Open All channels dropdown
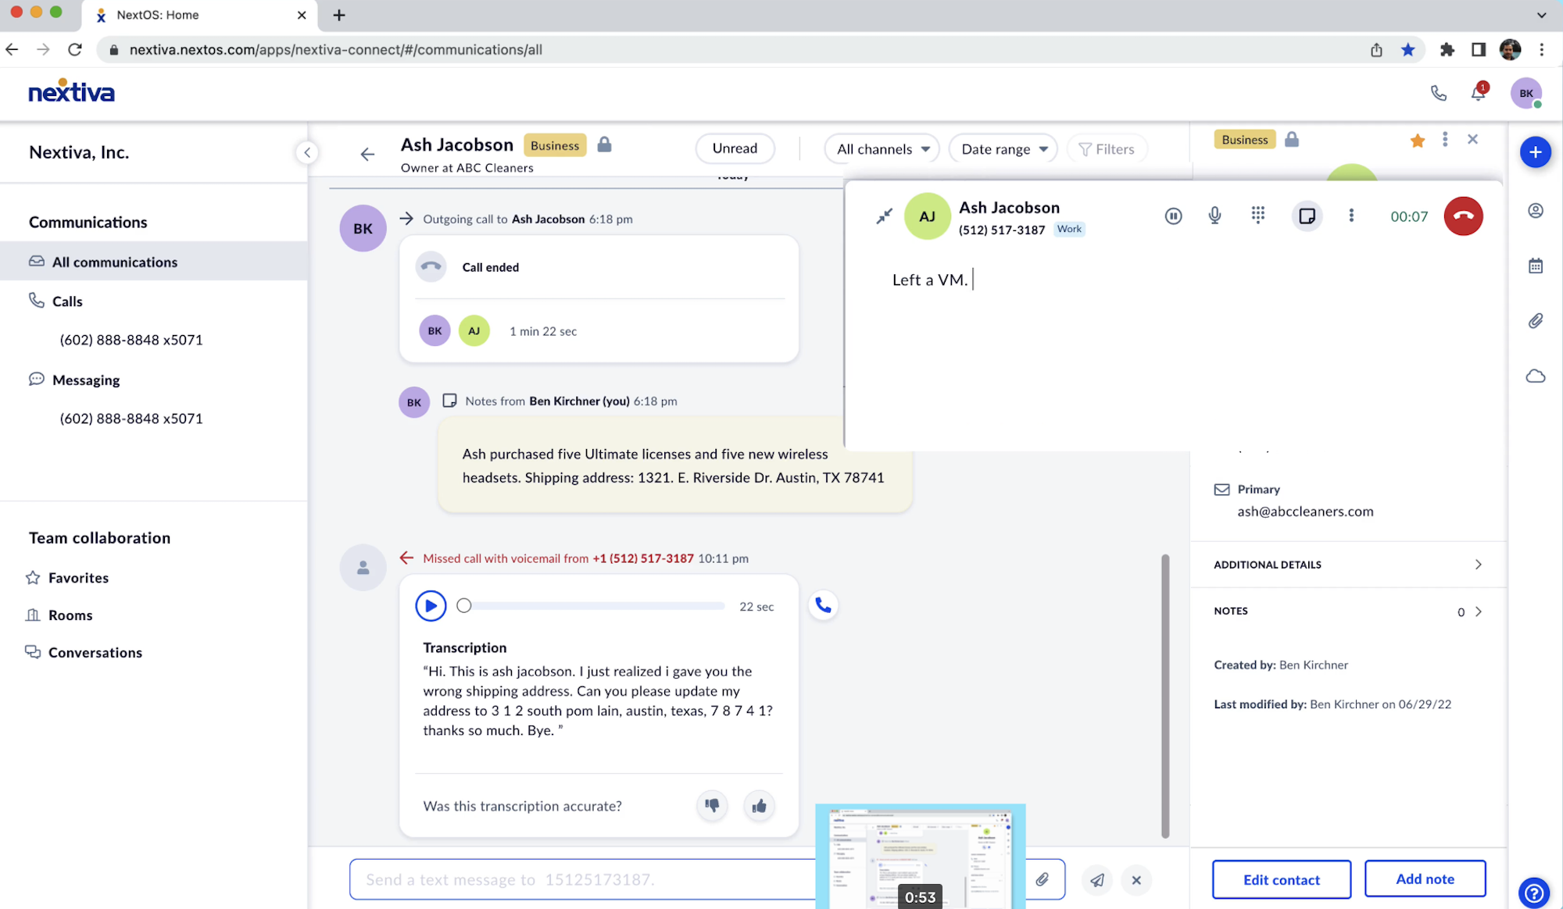 883,148
